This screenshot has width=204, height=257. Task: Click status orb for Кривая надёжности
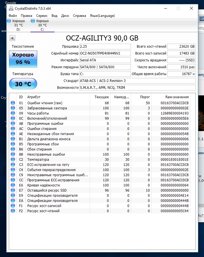coord(13,185)
